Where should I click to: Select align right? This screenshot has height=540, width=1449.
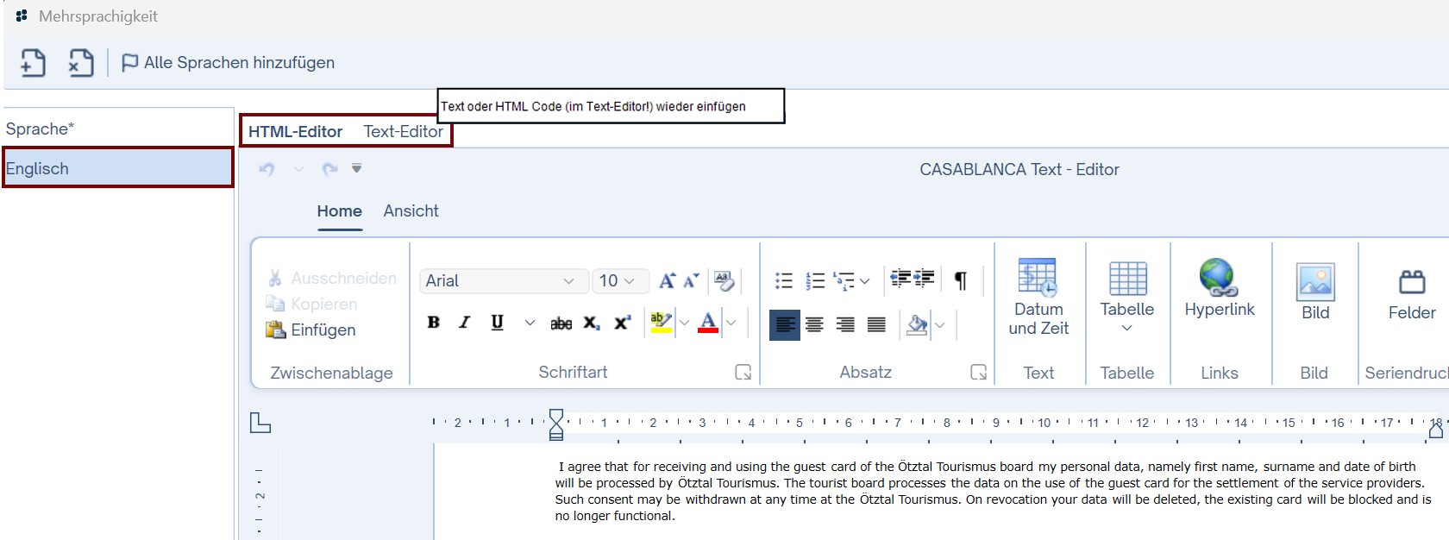845,324
